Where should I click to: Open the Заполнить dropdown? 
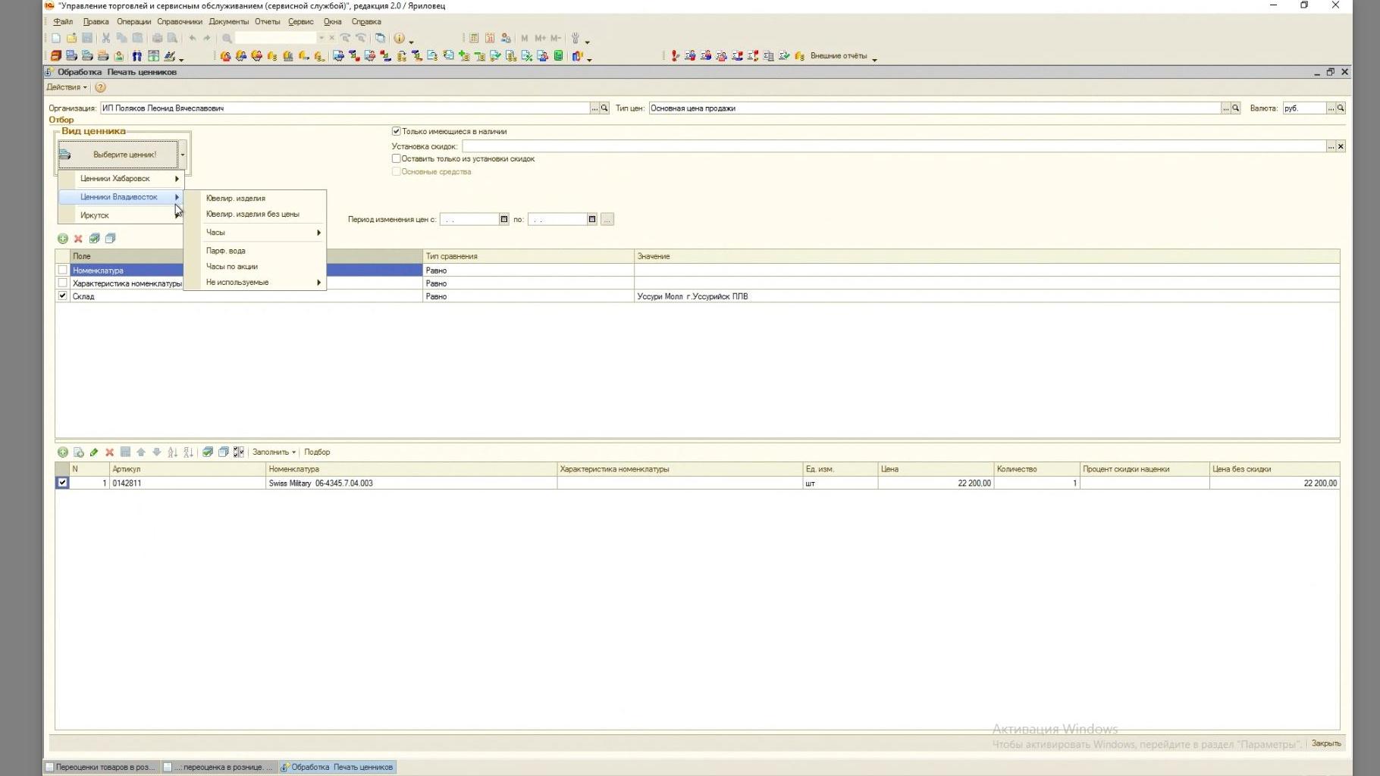[x=274, y=452]
